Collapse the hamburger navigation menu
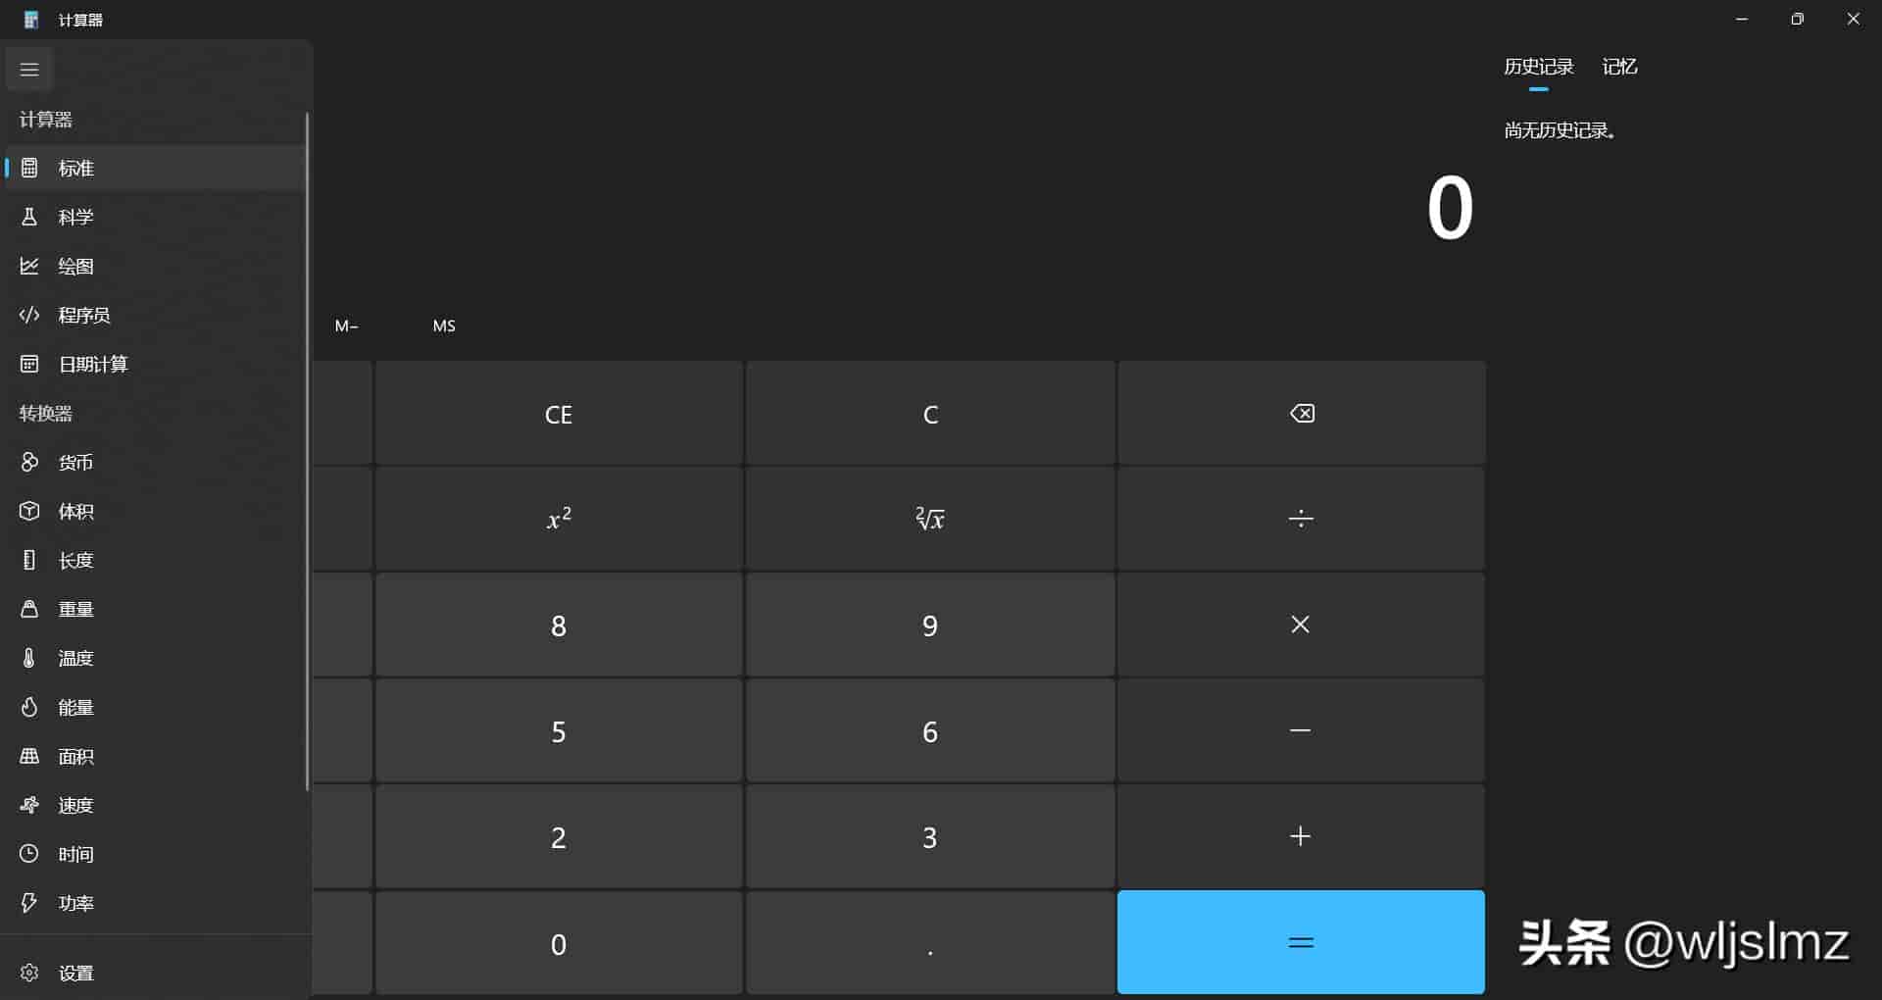1882x1000 pixels. (29, 70)
